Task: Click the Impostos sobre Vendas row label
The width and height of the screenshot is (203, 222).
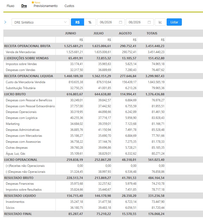Action: (21, 64)
